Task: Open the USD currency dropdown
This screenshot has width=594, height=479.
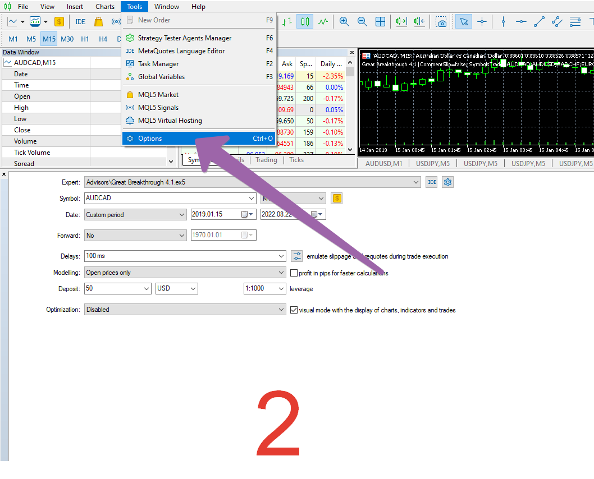Action: click(x=193, y=289)
